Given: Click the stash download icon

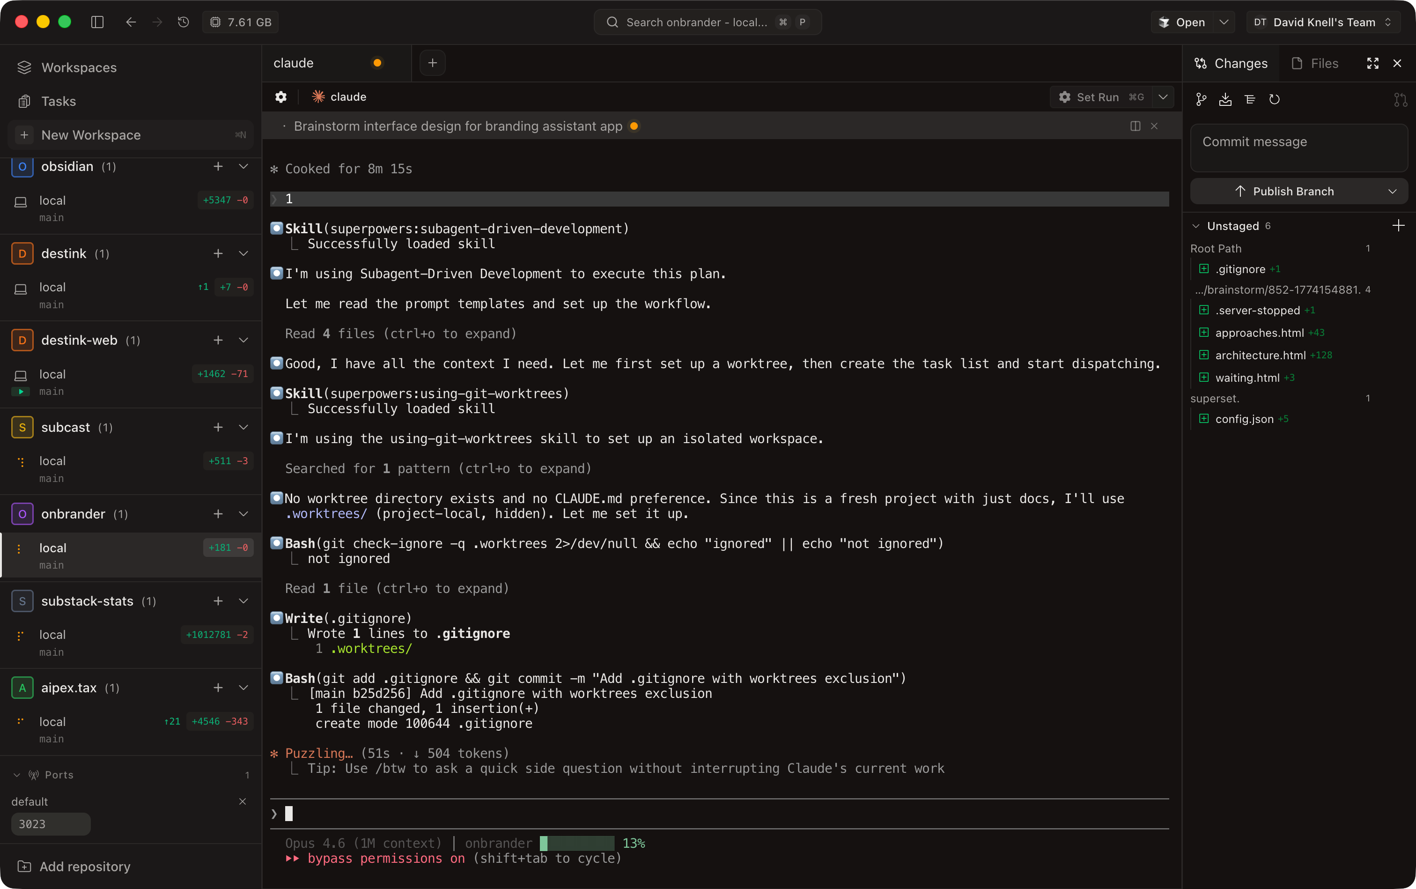Looking at the screenshot, I should pos(1225,99).
